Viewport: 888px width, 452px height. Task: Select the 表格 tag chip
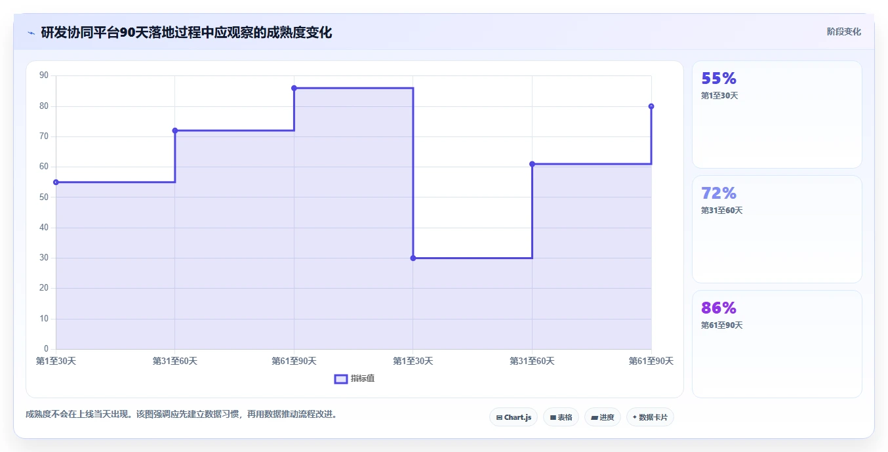(561, 417)
